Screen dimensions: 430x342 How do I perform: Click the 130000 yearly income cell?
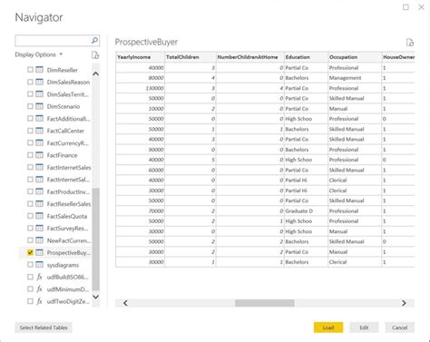[140, 88]
